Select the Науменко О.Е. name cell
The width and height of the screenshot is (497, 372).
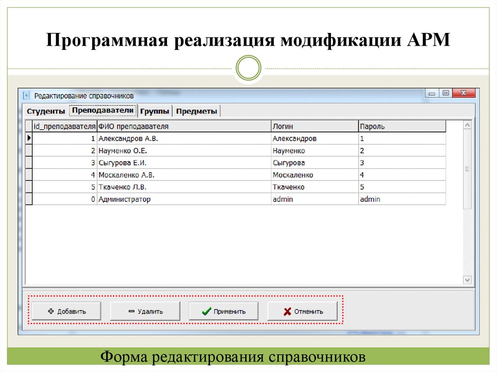click(183, 151)
